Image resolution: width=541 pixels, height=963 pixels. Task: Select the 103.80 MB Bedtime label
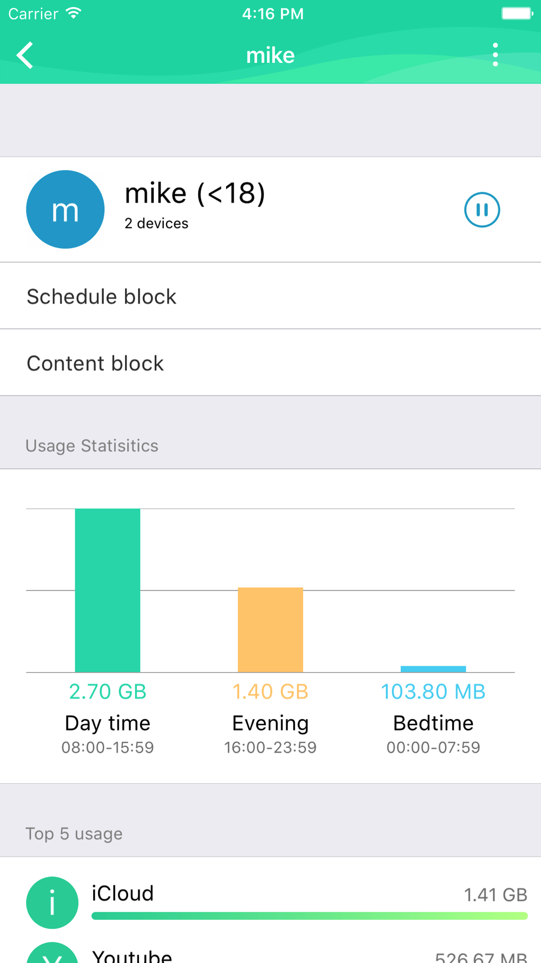click(433, 692)
